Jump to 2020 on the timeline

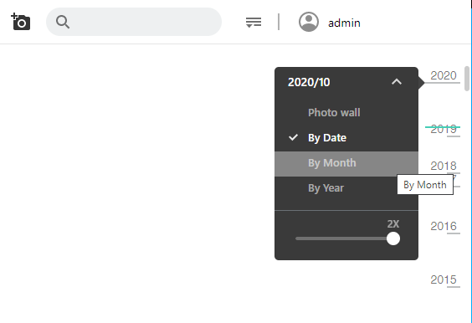coord(444,75)
